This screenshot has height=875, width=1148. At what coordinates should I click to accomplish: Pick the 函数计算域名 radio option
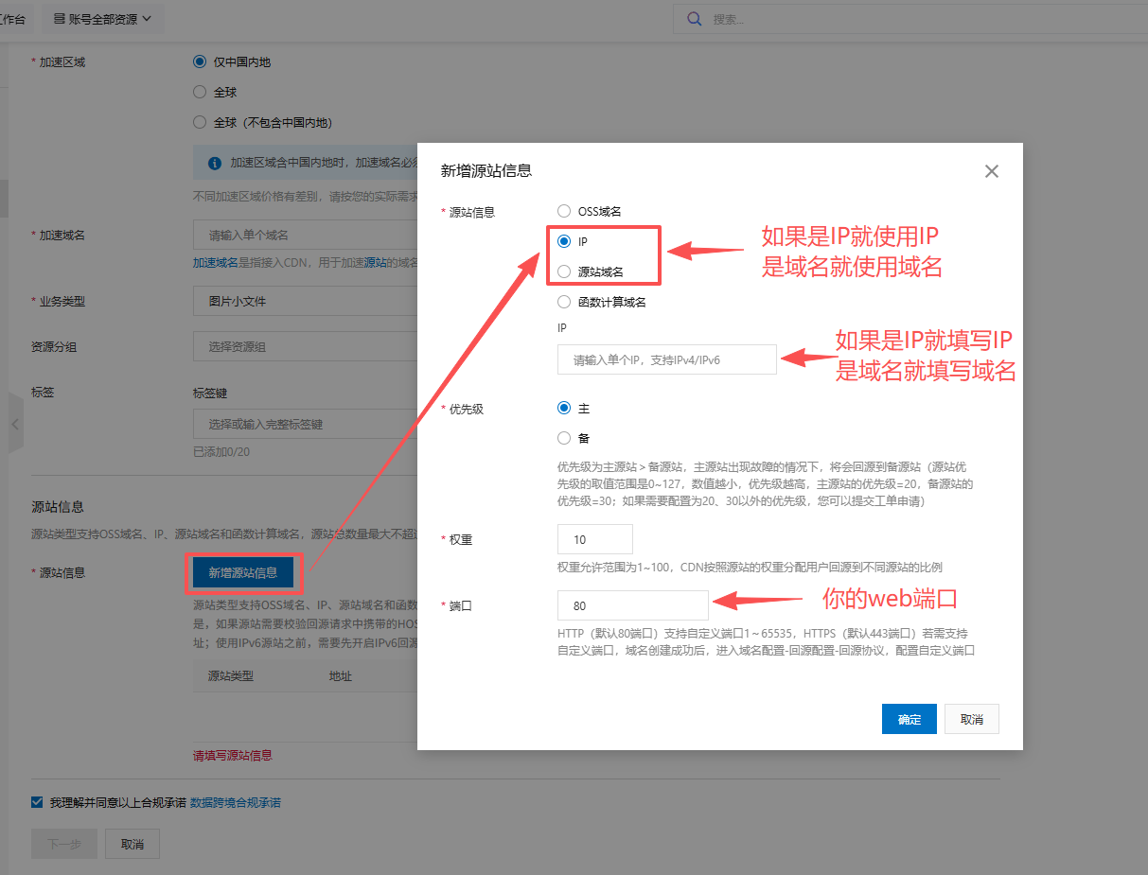click(x=564, y=302)
